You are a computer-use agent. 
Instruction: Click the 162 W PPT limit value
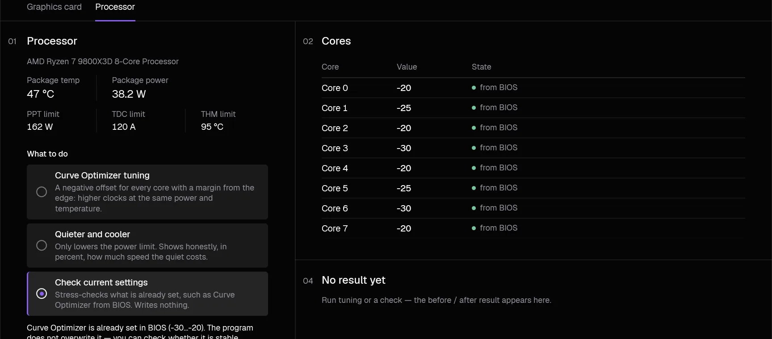pyautogui.click(x=40, y=127)
